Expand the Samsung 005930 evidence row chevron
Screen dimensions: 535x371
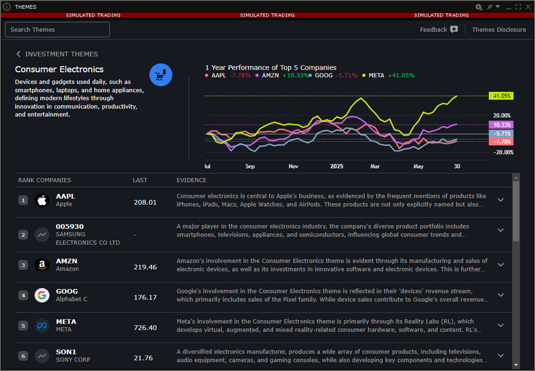501,230
